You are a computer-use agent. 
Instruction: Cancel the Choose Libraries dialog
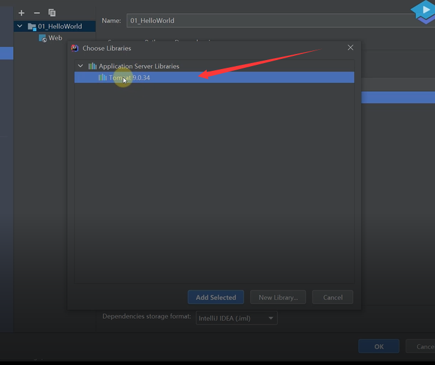(x=333, y=297)
